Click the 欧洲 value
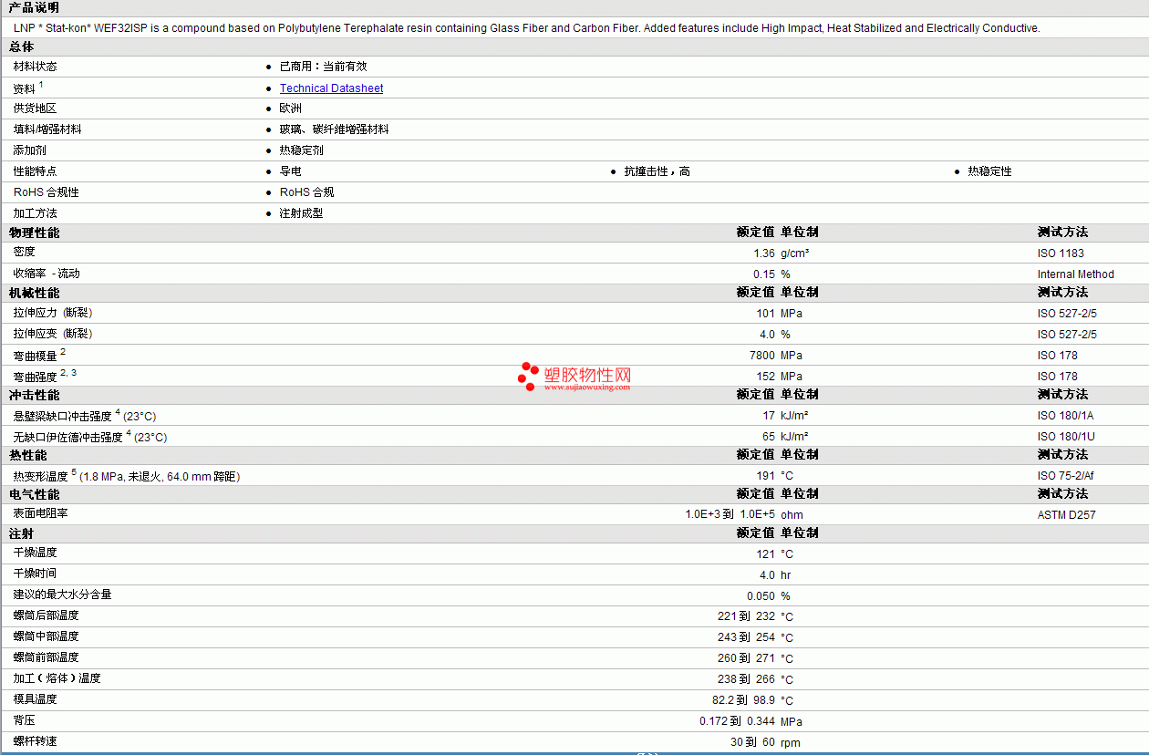1149x755 pixels. coord(290,109)
